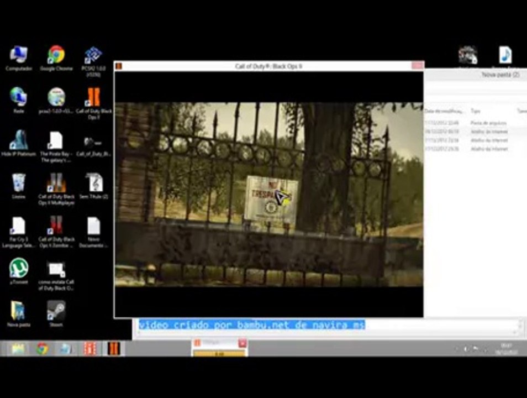Select Black Ops II Multiplayer shortcut

click(x=56, y=189)
